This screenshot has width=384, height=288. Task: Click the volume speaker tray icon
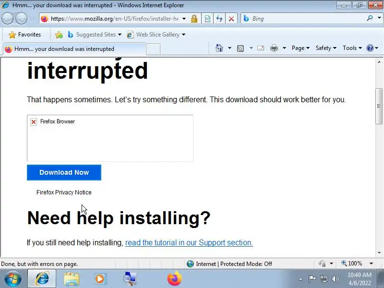pyautogui.click(x=335, y=279)
